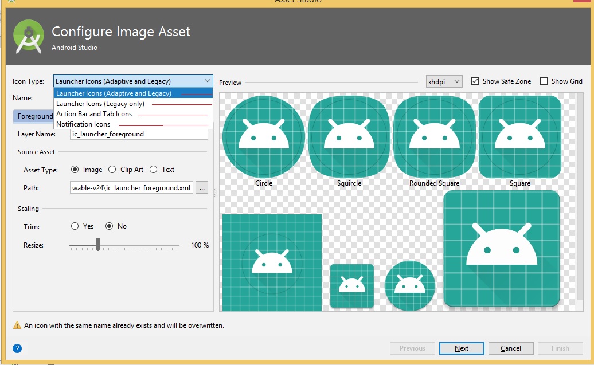Choose Action Bar and Tab Icons option
Image resolution: width=594 pixels, height=365 pixels.
pyautogui.click(x=94, y=114)
